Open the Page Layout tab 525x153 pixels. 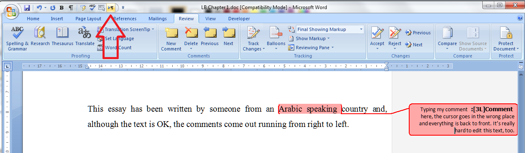pyautogui.click(x=88, y=19)
